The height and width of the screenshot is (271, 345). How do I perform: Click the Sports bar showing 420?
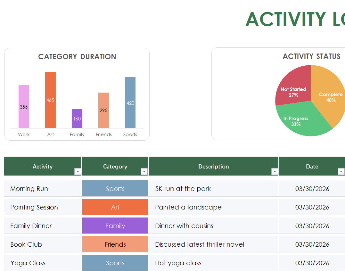[x=130, y=103]
